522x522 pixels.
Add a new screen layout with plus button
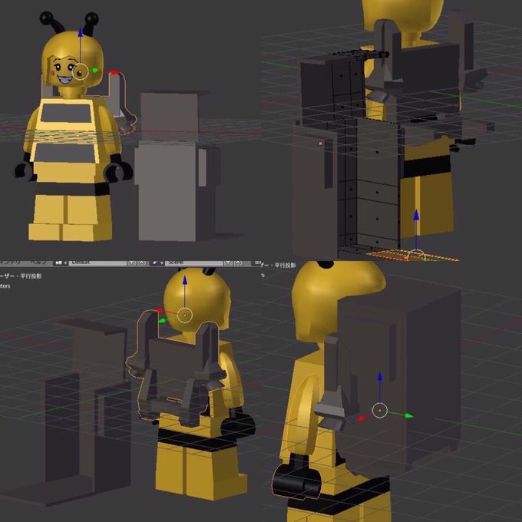pyautogui.click(x=131, y=263)
